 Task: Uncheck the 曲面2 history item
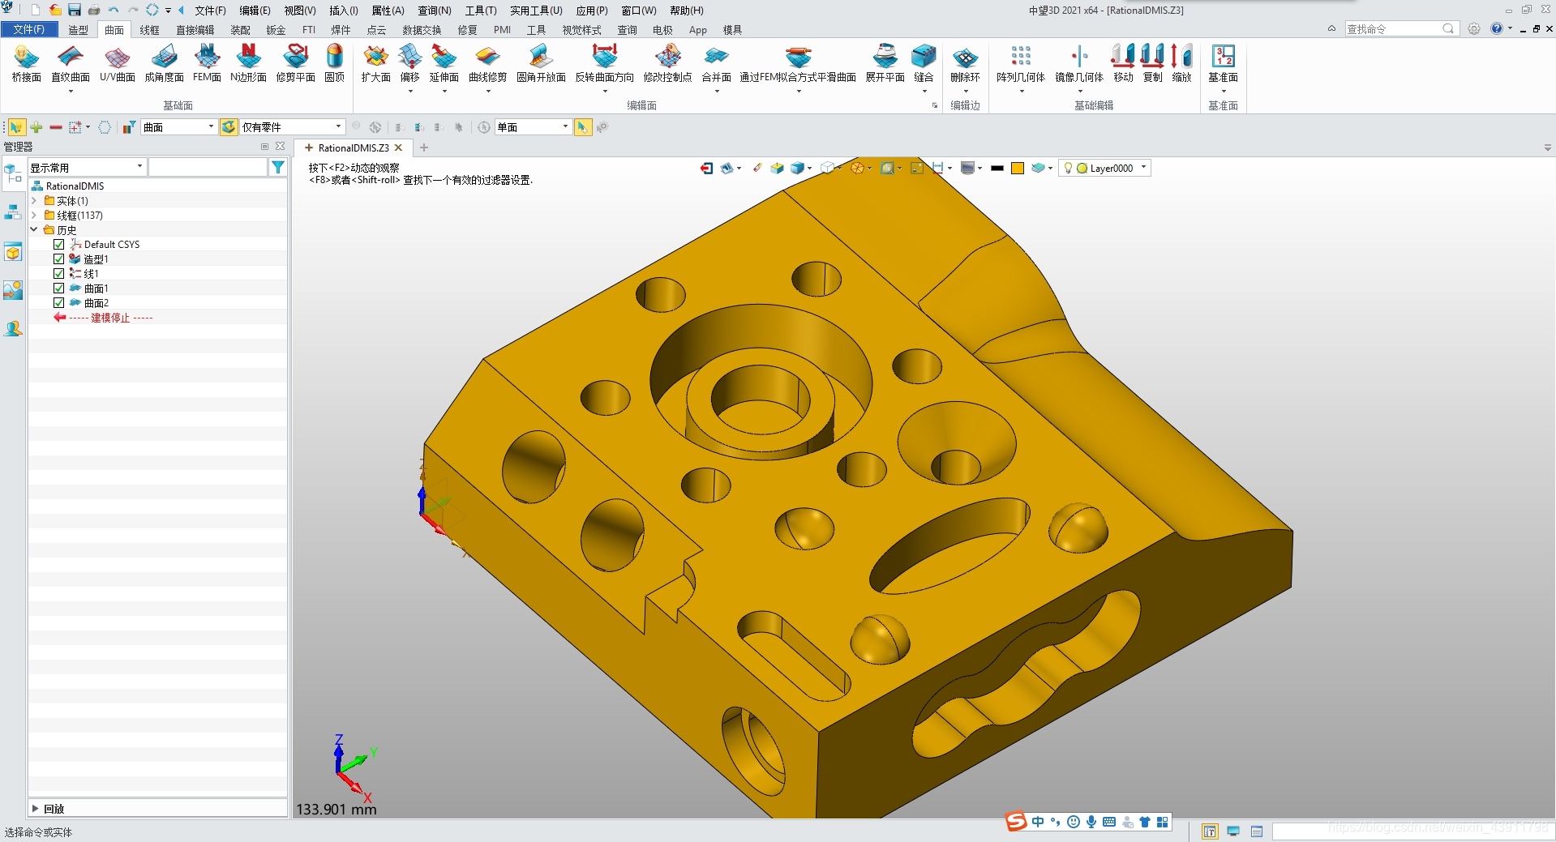click(x=58, y=302)
